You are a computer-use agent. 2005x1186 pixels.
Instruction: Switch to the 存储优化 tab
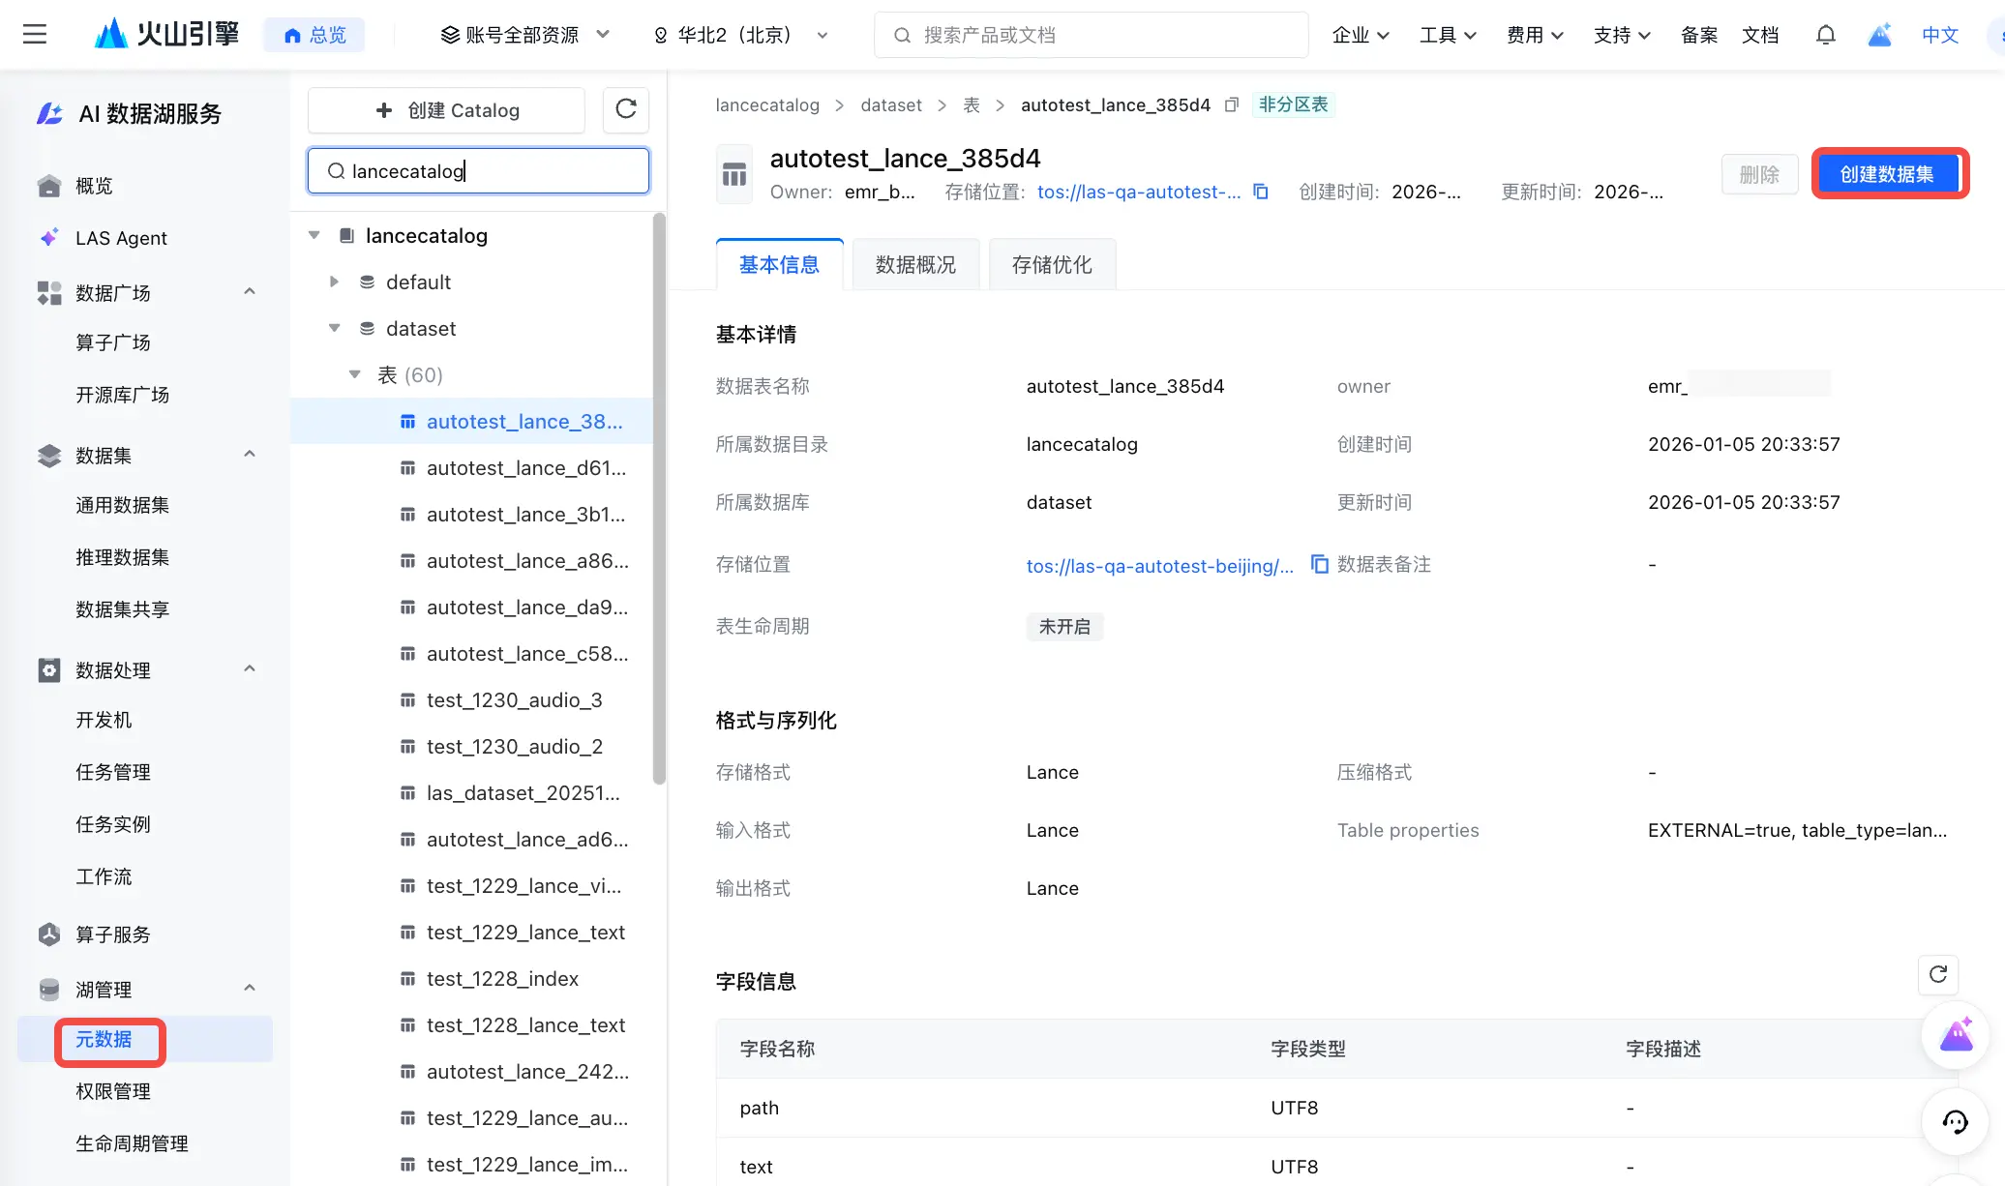coord(1052,264)
